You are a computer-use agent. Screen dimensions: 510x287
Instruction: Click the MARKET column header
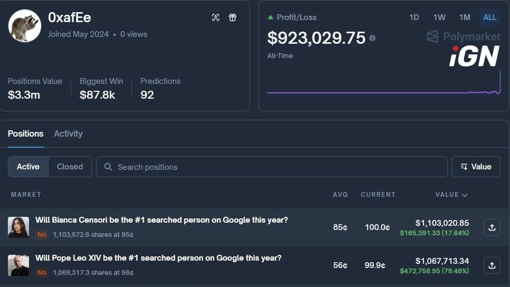pos(26,195)
